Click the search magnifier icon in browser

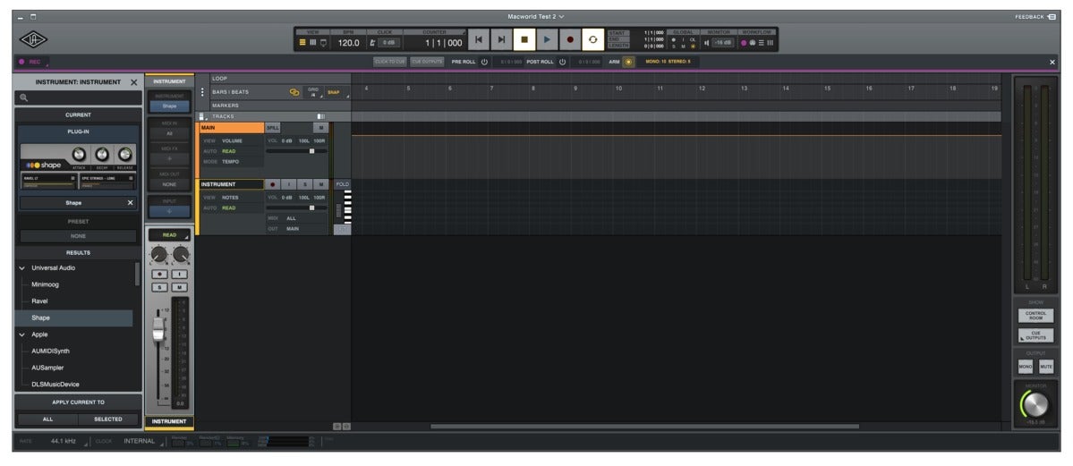click(24, 97)
